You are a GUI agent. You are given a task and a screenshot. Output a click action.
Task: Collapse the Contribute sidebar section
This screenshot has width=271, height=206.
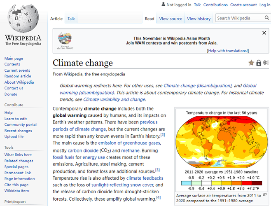14,105
